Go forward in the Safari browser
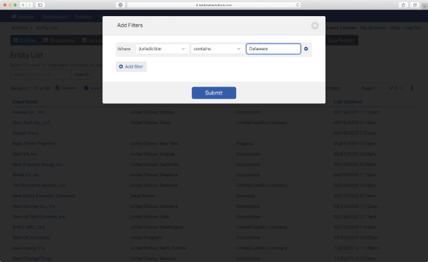The width and height of the screenshot is (428, 262). (29, 5)
